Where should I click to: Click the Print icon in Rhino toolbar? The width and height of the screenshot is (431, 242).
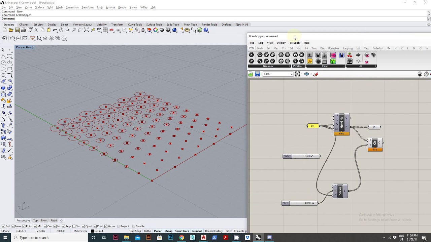[x=23, y=30]
